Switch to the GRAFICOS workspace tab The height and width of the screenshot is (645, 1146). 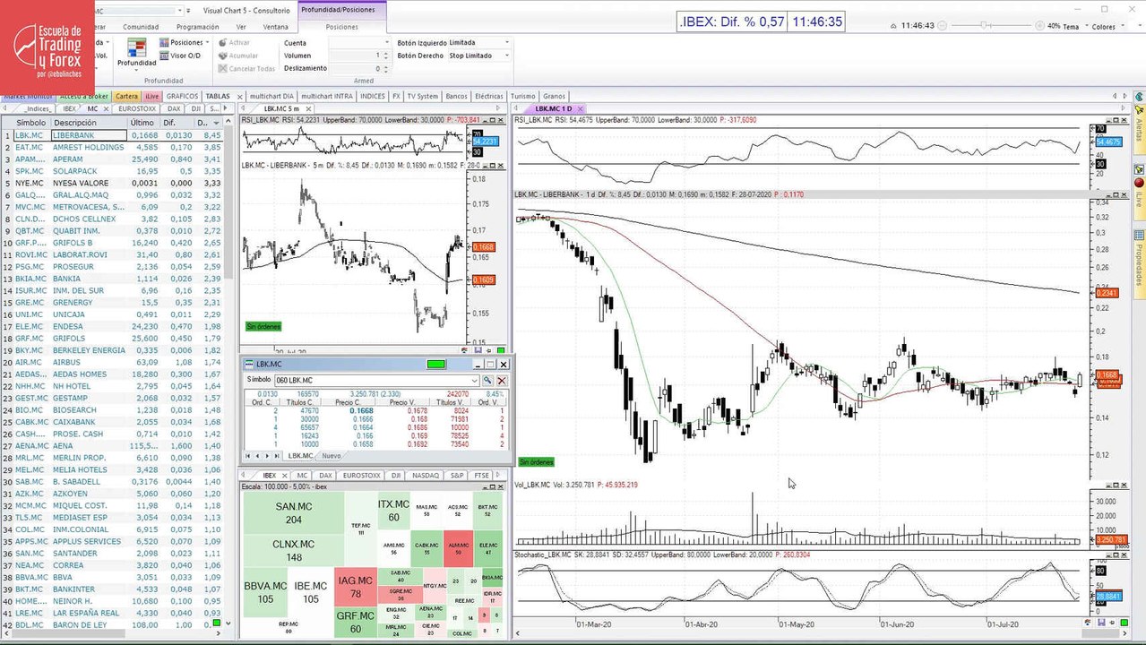tap(182, 96)
